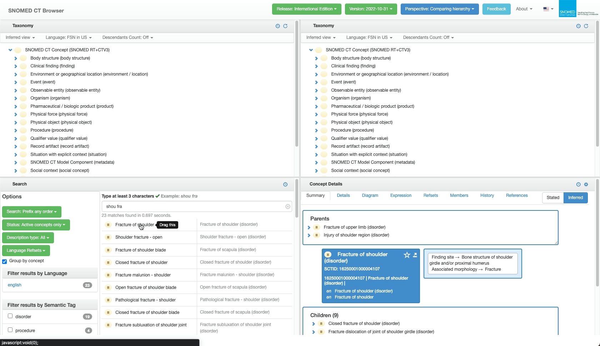The image size is (600, 346).
Task: Open the Release: International Edition dropdown
Action: tap(306, 9)
